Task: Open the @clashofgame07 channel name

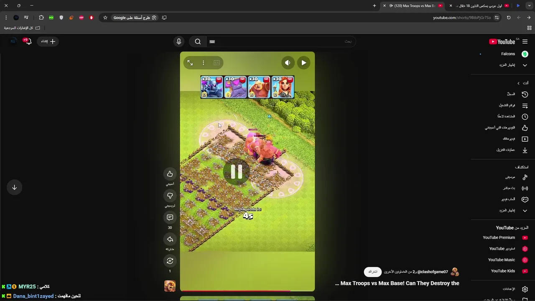Action: pyautogui.click(x=433, y=272)
